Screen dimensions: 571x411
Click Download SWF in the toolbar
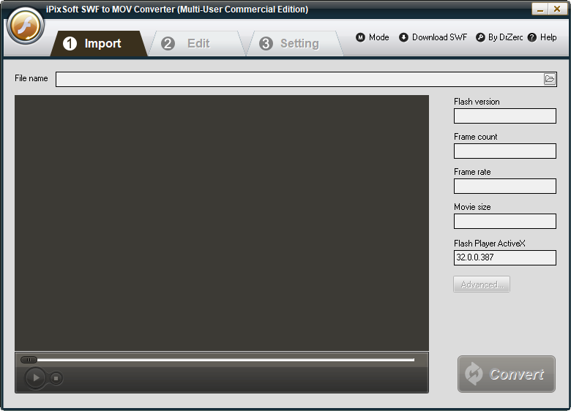(433, 37)
